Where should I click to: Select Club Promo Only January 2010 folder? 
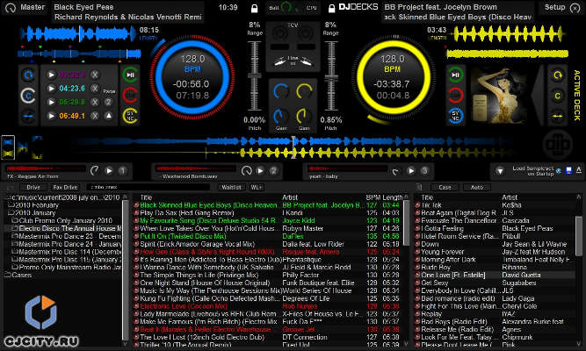point(65,220)
